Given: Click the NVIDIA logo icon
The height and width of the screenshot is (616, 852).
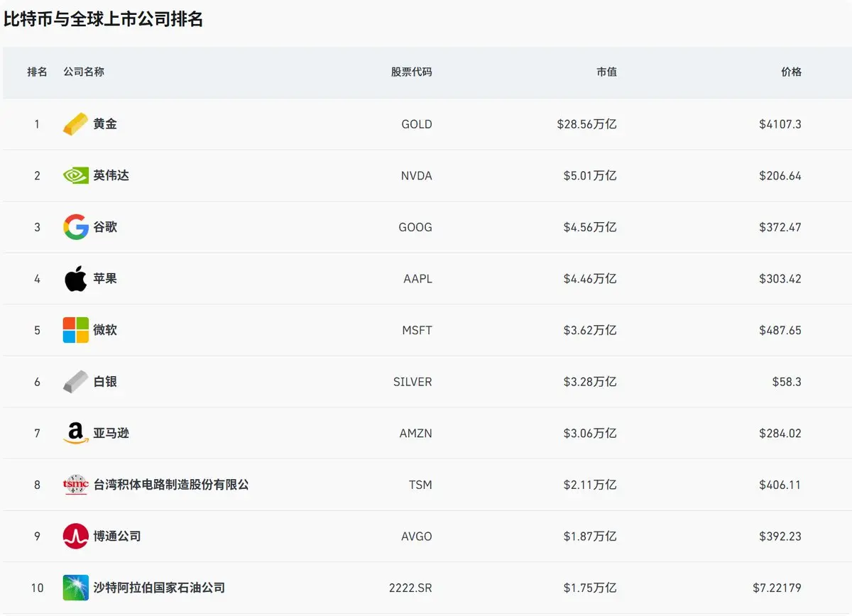Looking at the screenshot, I should click(x=76, y=175).
